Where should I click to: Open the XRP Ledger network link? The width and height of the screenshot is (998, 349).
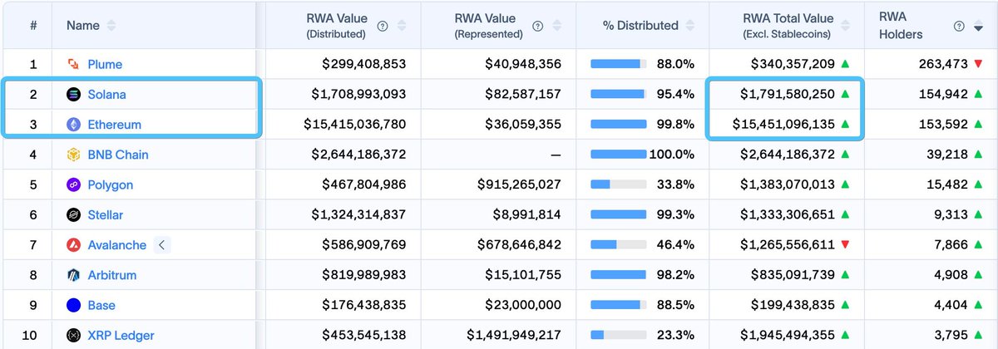(x=121, y=336)
